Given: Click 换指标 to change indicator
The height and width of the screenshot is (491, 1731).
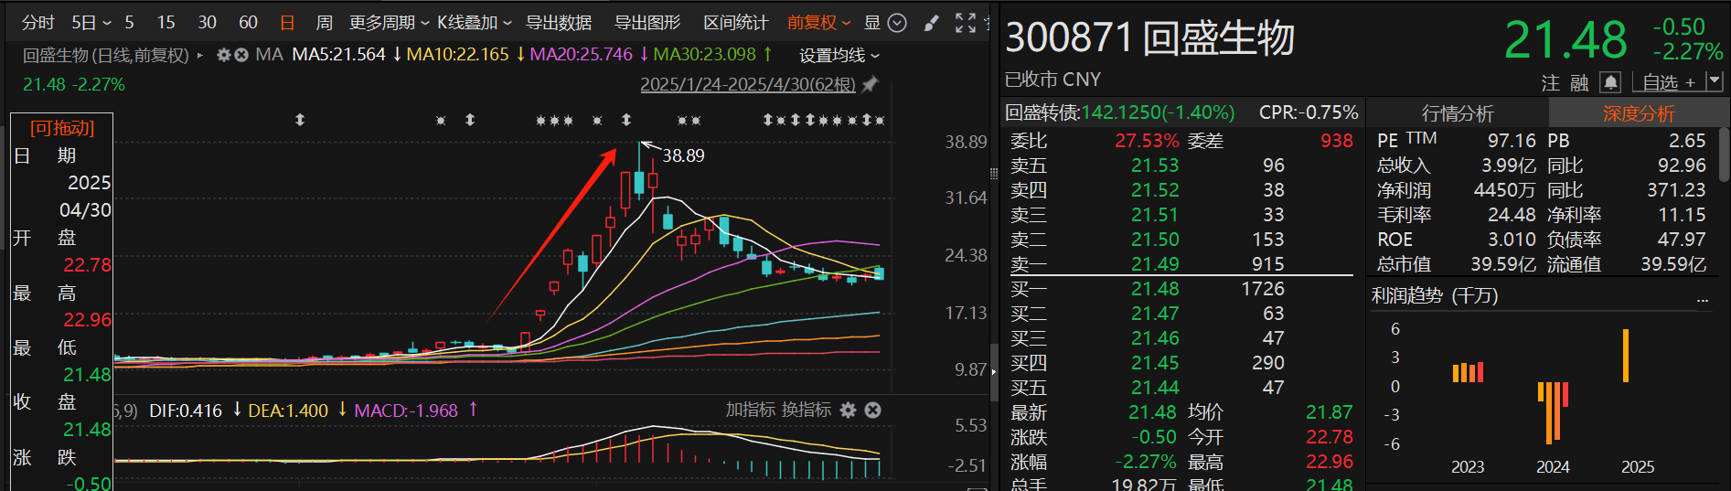Looking at the screenshot, I should pyautogui.click(x=806, y=410).
